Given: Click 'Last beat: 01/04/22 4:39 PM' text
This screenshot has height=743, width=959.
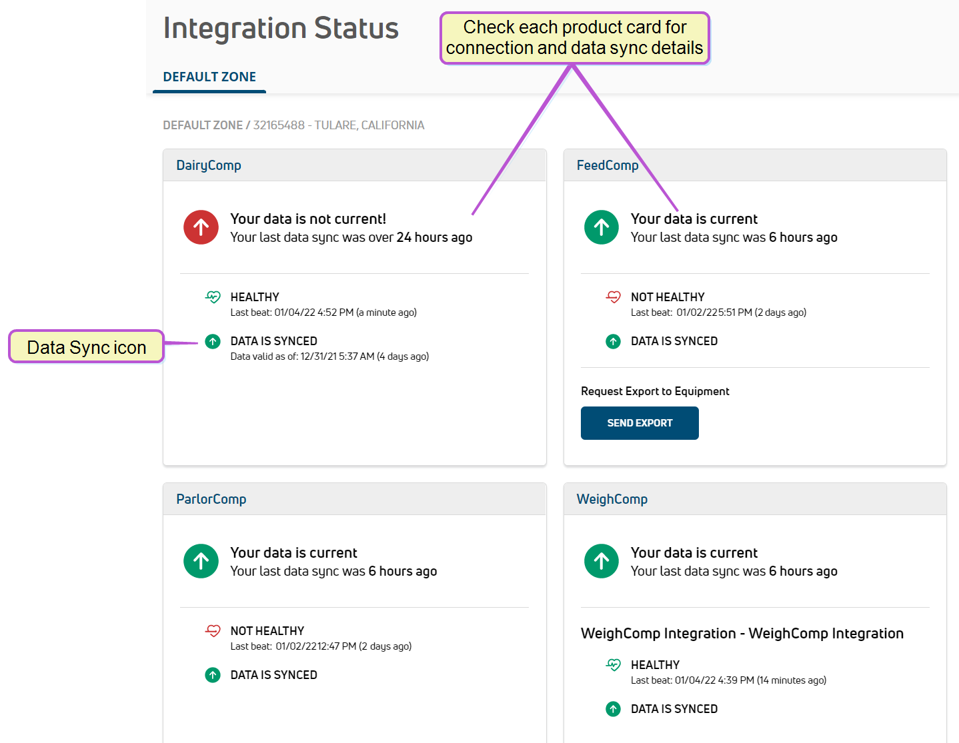Looking at the screenshot, I should 693,680.
